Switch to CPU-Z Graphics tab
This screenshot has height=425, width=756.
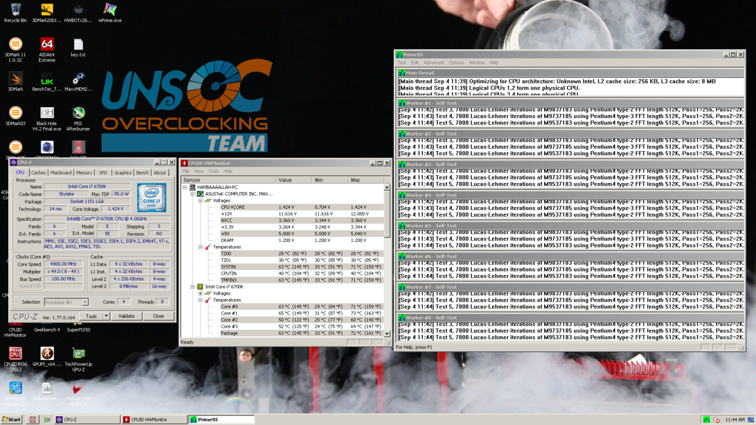(123, 173)
